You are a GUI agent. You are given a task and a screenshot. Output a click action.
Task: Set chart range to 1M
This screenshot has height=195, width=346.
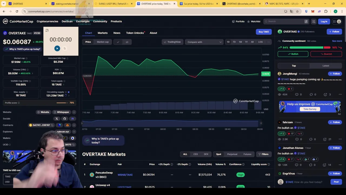point(240,42)
